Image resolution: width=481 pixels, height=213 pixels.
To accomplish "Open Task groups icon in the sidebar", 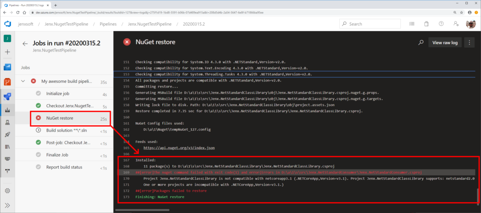I will [8, 159].
